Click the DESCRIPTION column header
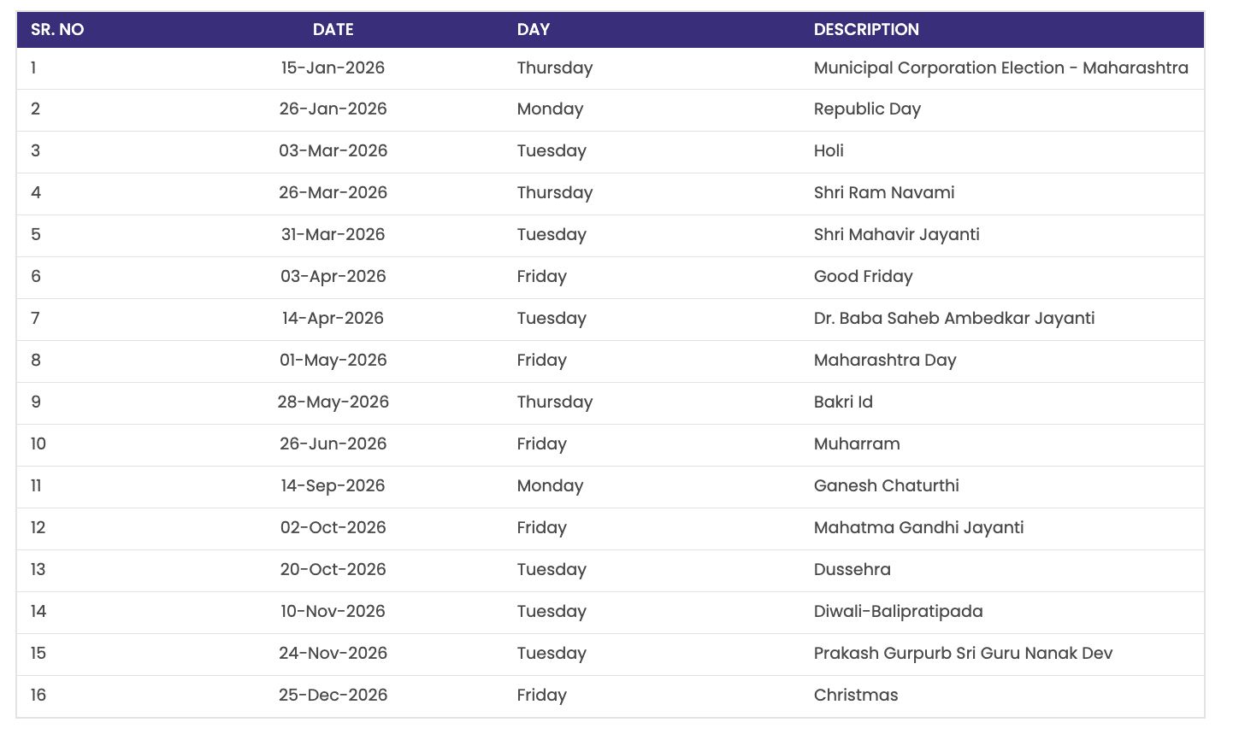This screenshot has width=1233, height=740. [x=865, y=29]
